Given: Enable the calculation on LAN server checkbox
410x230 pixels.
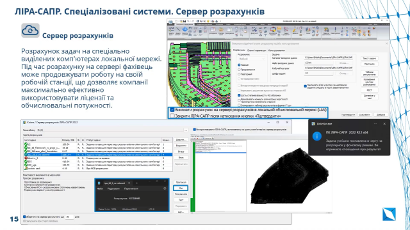Looking at the screenshot, I should click(172, 110).
